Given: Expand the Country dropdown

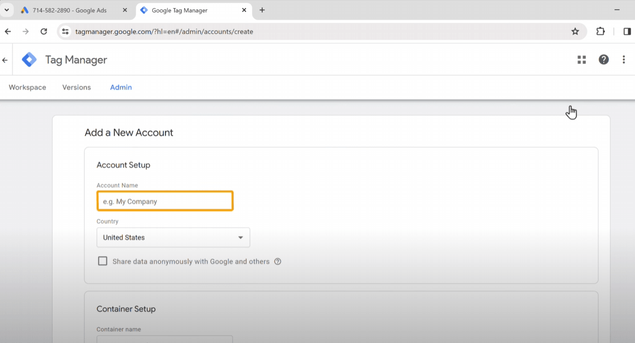Looking at the screenshot, I should click(173, 237).
